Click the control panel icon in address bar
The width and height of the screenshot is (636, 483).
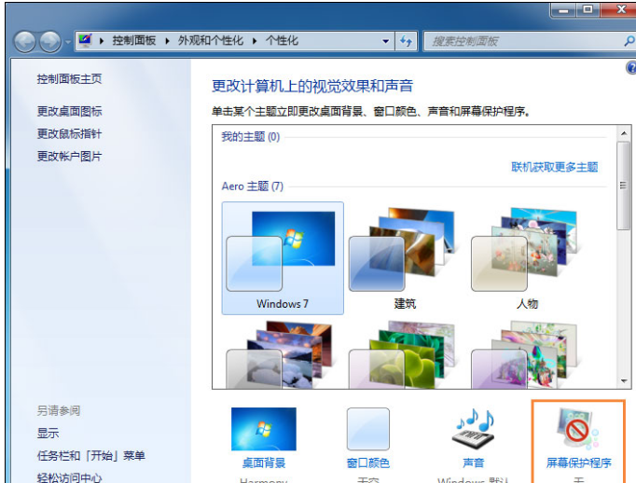click(x=85, y=40)
